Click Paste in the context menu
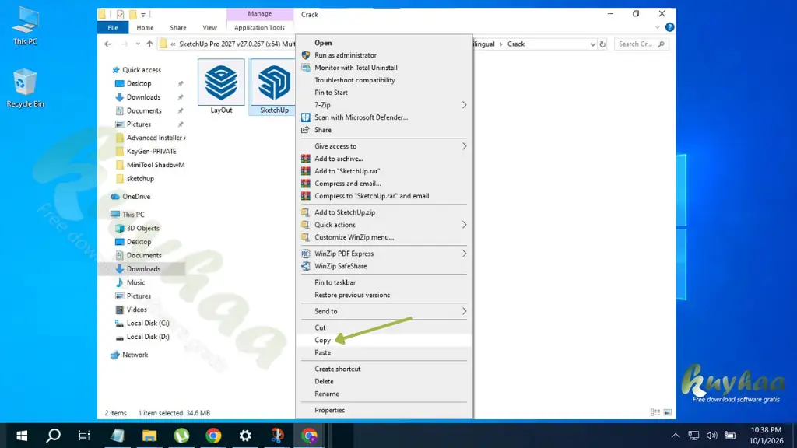Viewport: 797px width, 448px height. [322, 353]
